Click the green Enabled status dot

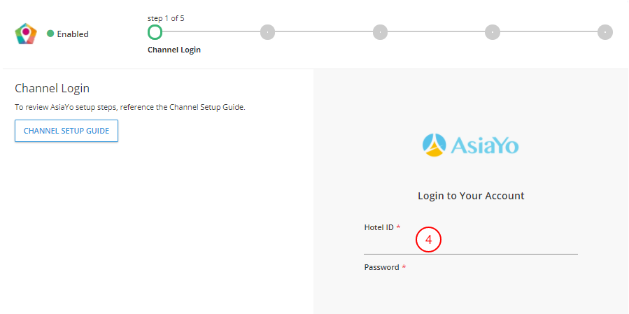[50, 34]
